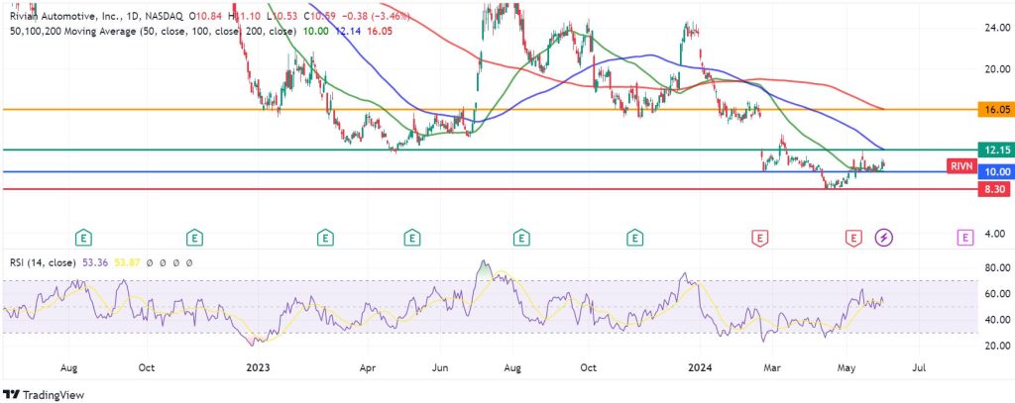Select the red RIVN symbol tag
Screen dimensions: 1015x403
tap(960, 164)
